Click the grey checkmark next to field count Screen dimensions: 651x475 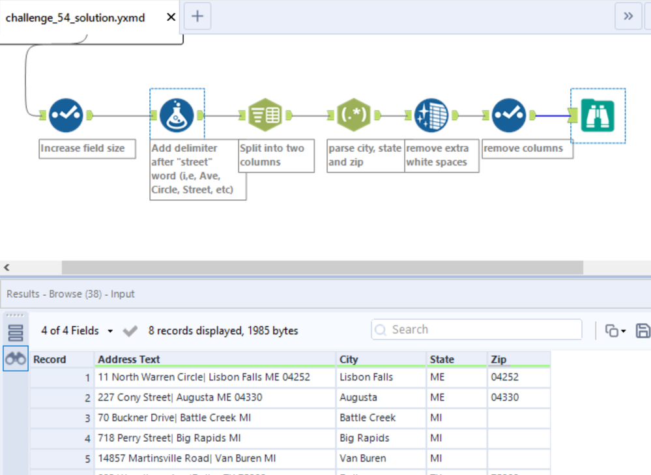(x=130, y=331)
